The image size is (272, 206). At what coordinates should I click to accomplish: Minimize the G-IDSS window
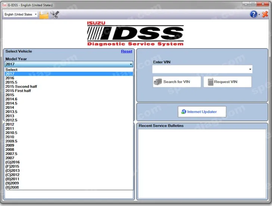point(246,4)
